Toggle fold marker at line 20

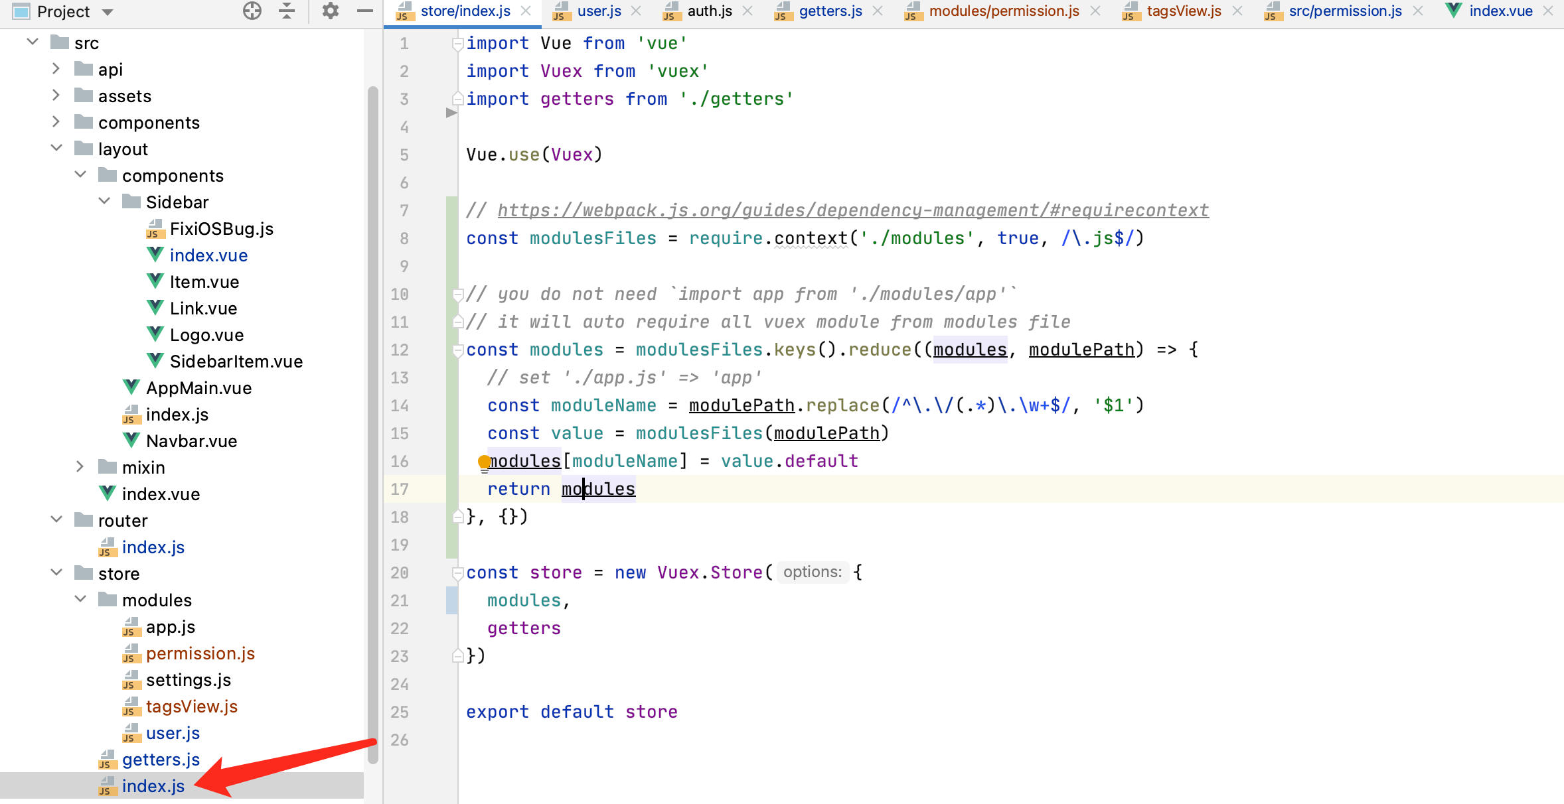(x=457, y=572)
